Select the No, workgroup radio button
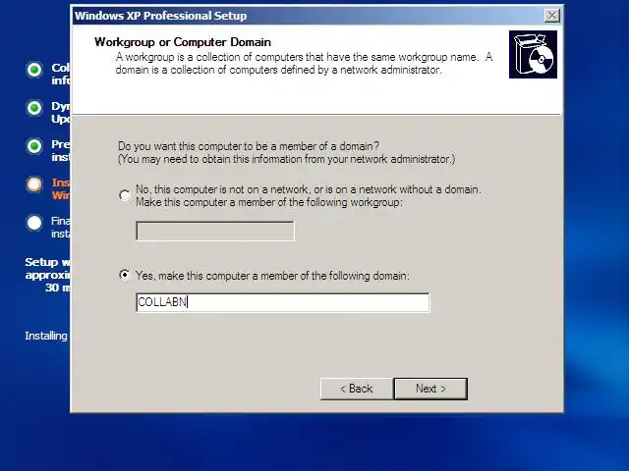 point(125,195)
